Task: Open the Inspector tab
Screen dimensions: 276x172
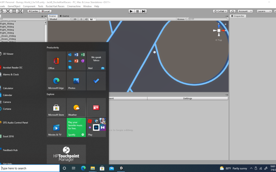Action: click(x=238, y=16)
